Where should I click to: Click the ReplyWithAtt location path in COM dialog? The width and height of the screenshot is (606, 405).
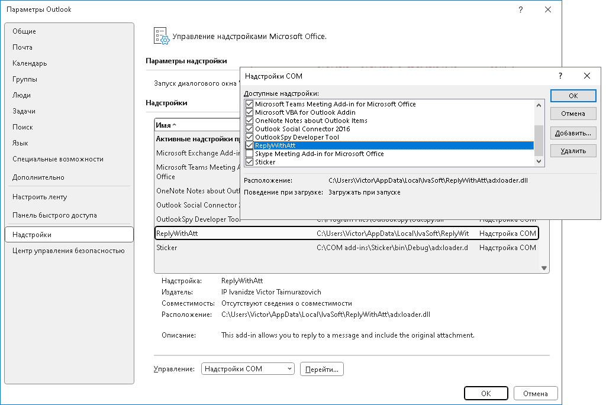(428, 180)
